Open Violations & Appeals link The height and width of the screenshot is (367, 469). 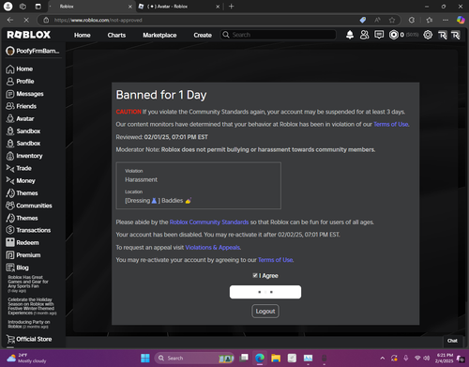pos(213,248)
